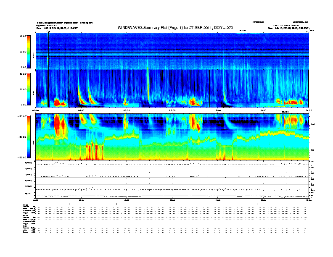Click the RAD2 vertical axis label
The image size is (333, 257).
tap(33, 55)
